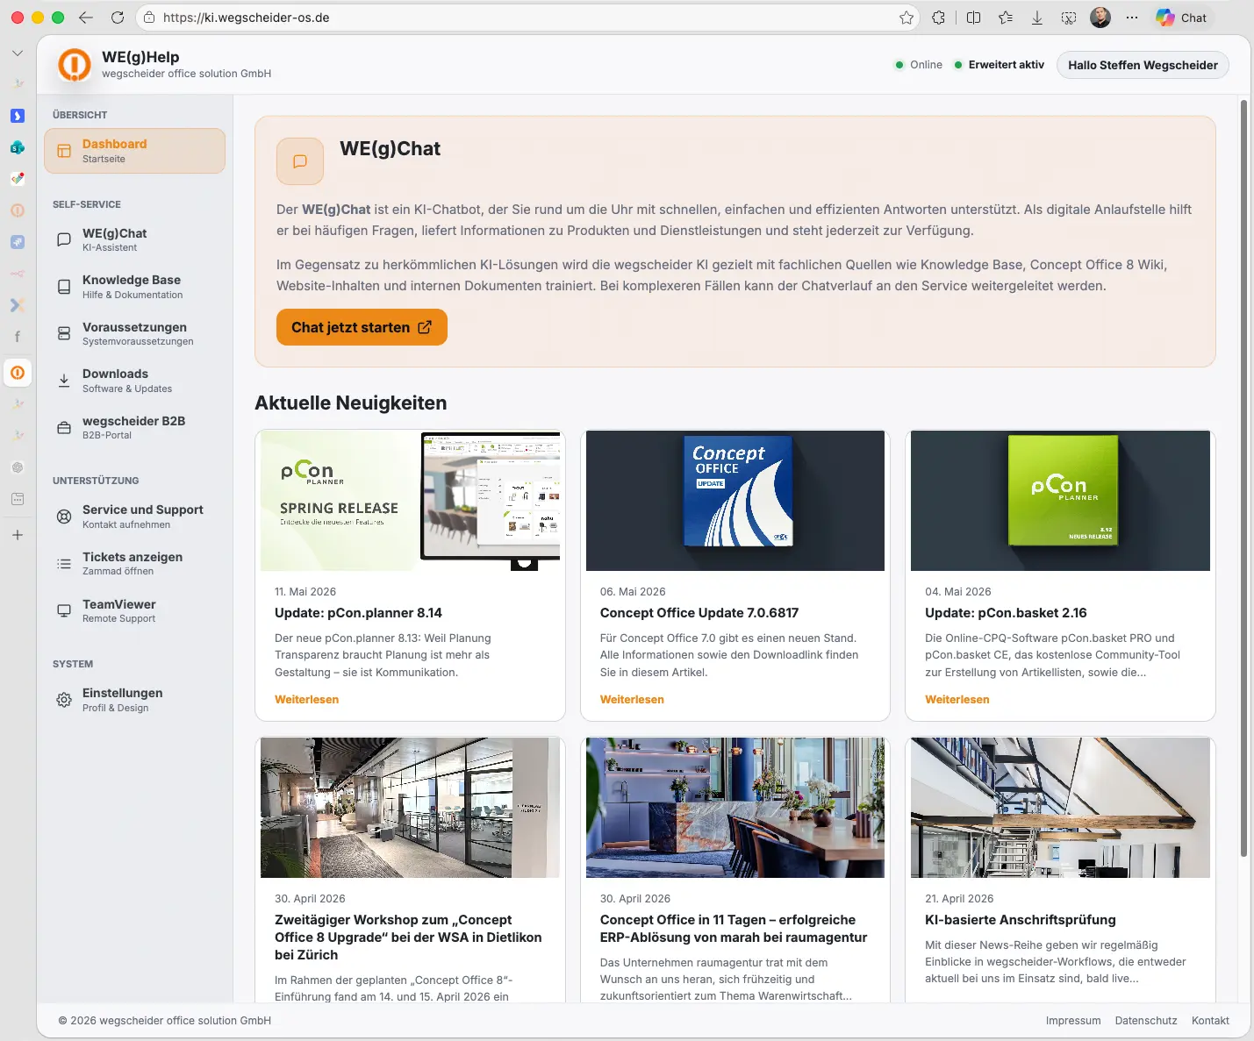Click the WE(g)Help logo in the header
Image resolution: width=1254 pixels, height=1041 pixels.
[x=75, y=65]
